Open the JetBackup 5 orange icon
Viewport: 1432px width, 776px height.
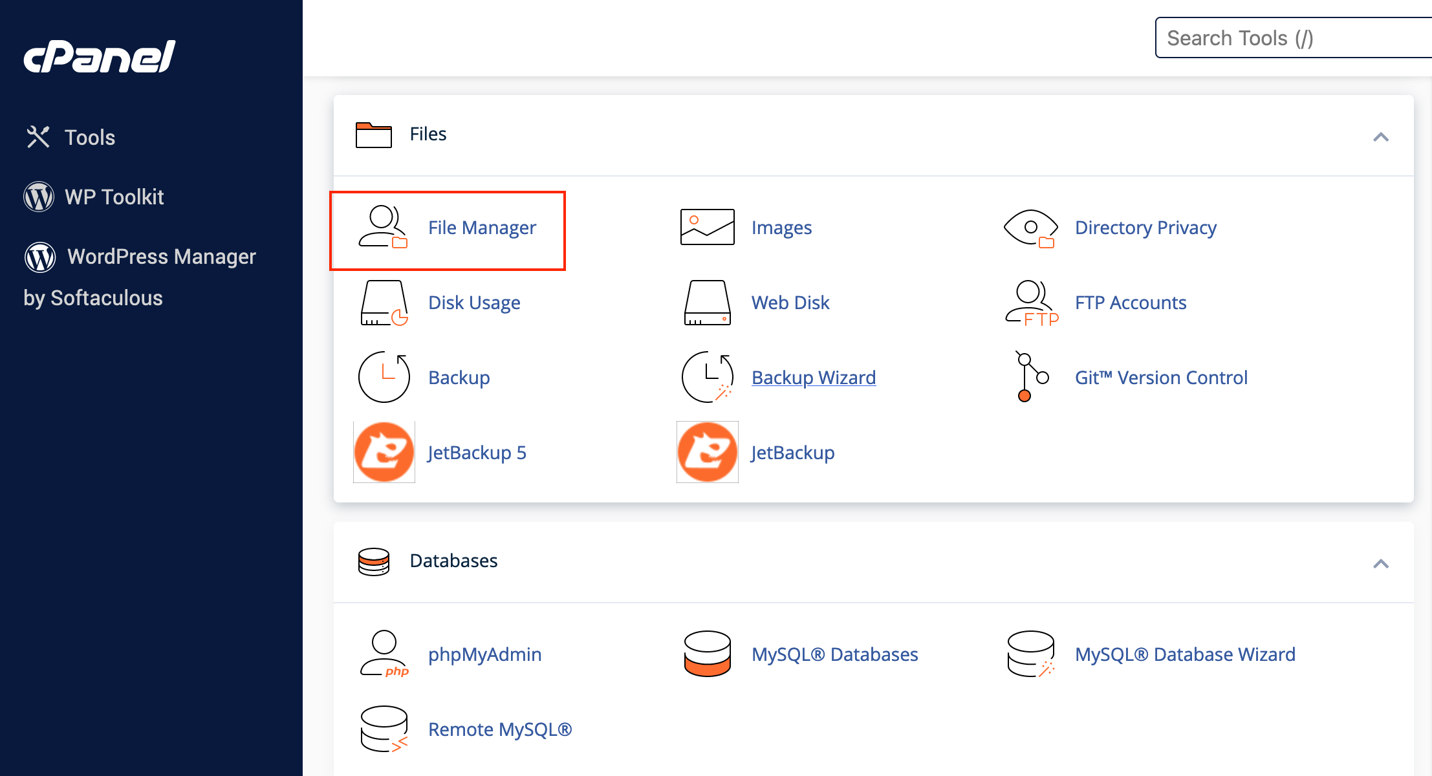pyautogui.click(x=384, y=452)
